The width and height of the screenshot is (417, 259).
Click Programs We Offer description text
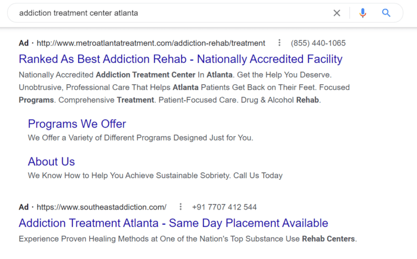(x=141, y=138)
